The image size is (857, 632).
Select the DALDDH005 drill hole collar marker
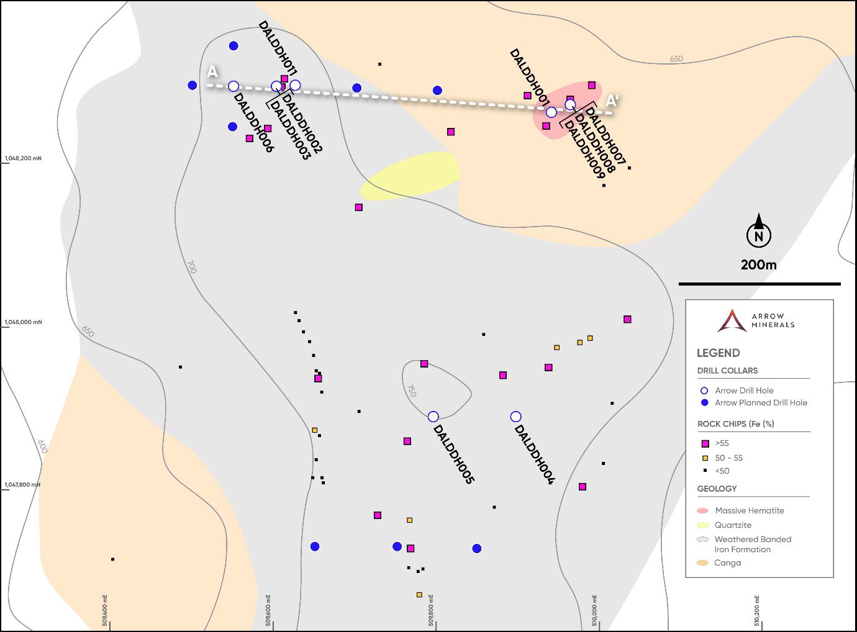point(433,417)
